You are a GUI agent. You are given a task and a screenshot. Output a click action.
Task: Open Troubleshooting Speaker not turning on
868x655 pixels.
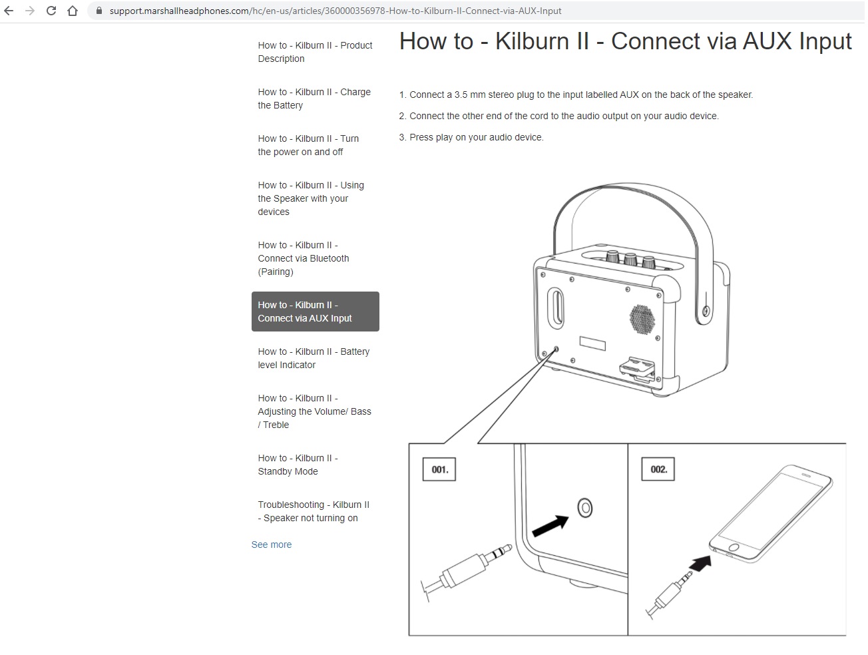coord(314,511)
